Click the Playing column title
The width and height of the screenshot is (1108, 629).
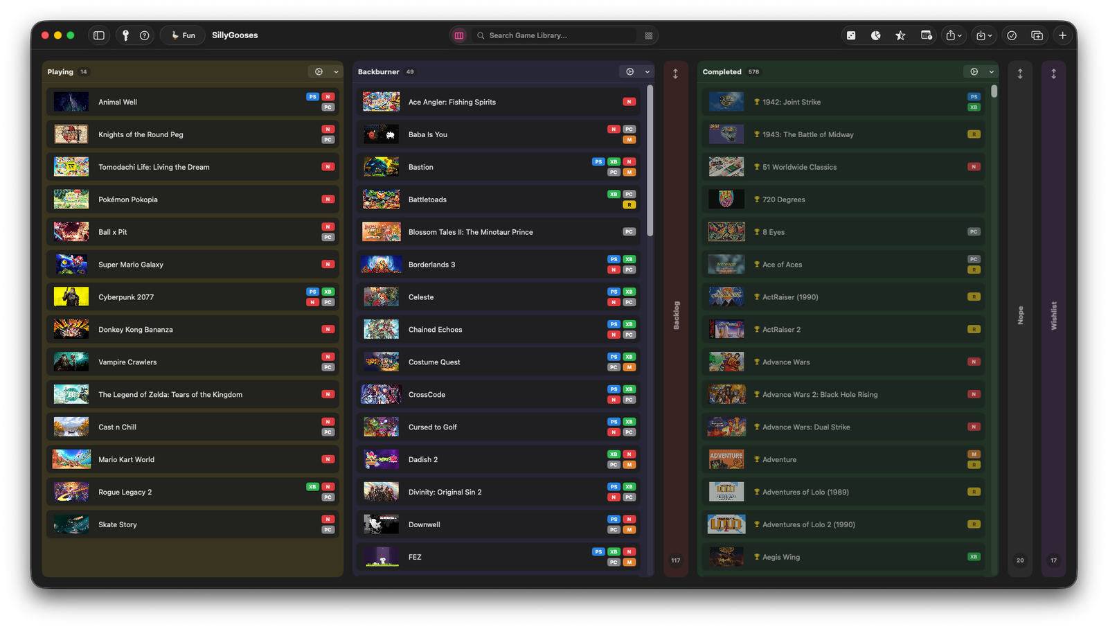coord(60,72)
